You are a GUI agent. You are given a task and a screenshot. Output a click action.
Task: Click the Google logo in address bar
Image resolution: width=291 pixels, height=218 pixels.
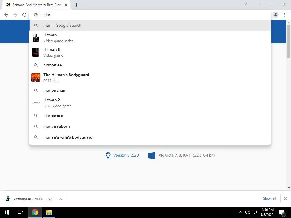[36, 15]
